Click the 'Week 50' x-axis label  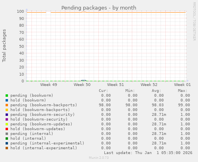coord(82,85)
